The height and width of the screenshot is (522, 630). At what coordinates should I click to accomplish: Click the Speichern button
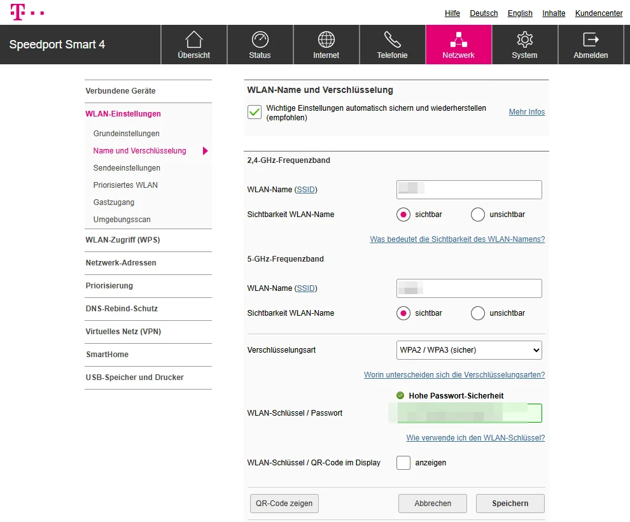pos(510,503)
